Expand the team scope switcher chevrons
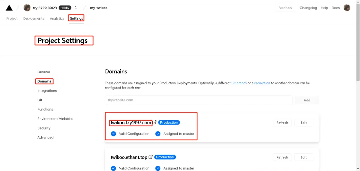Screen dimensions: 360x171 75,8
